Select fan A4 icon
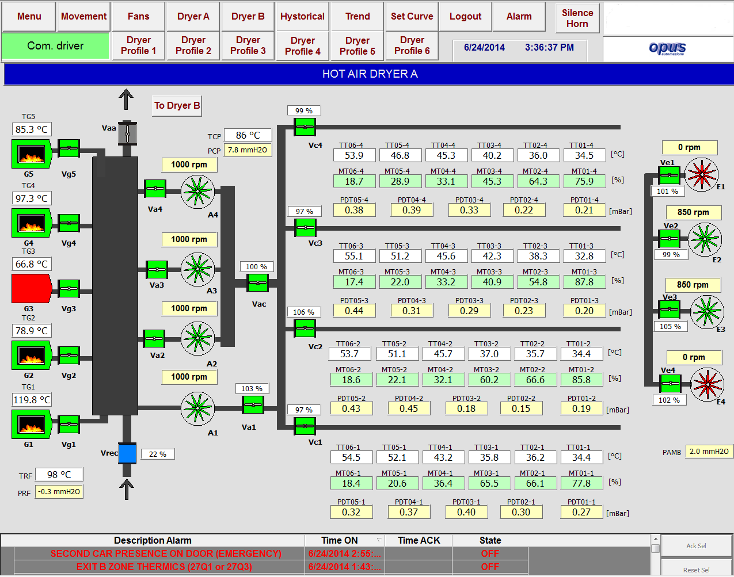The image size is (734, 577). (198, 192)
